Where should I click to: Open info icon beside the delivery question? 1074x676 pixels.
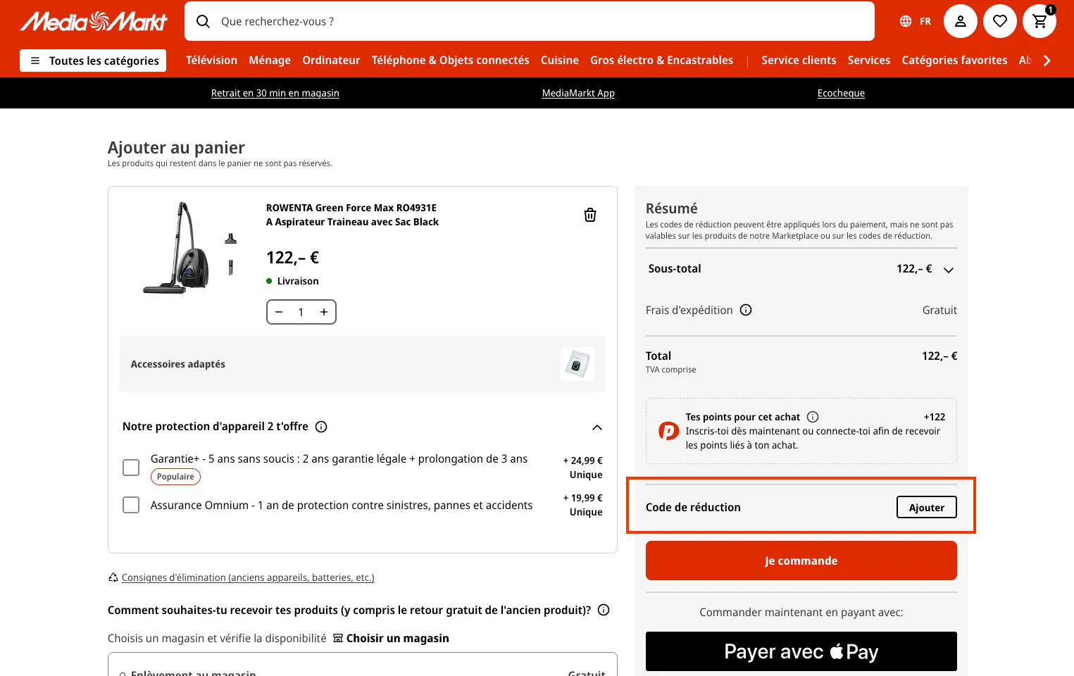[x=604, y=610]
